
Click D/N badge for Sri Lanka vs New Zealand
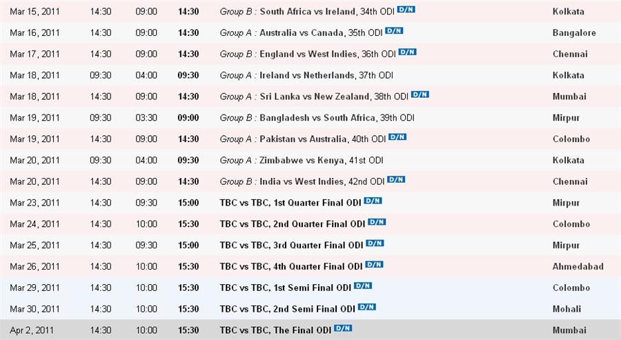click(420, 94)
